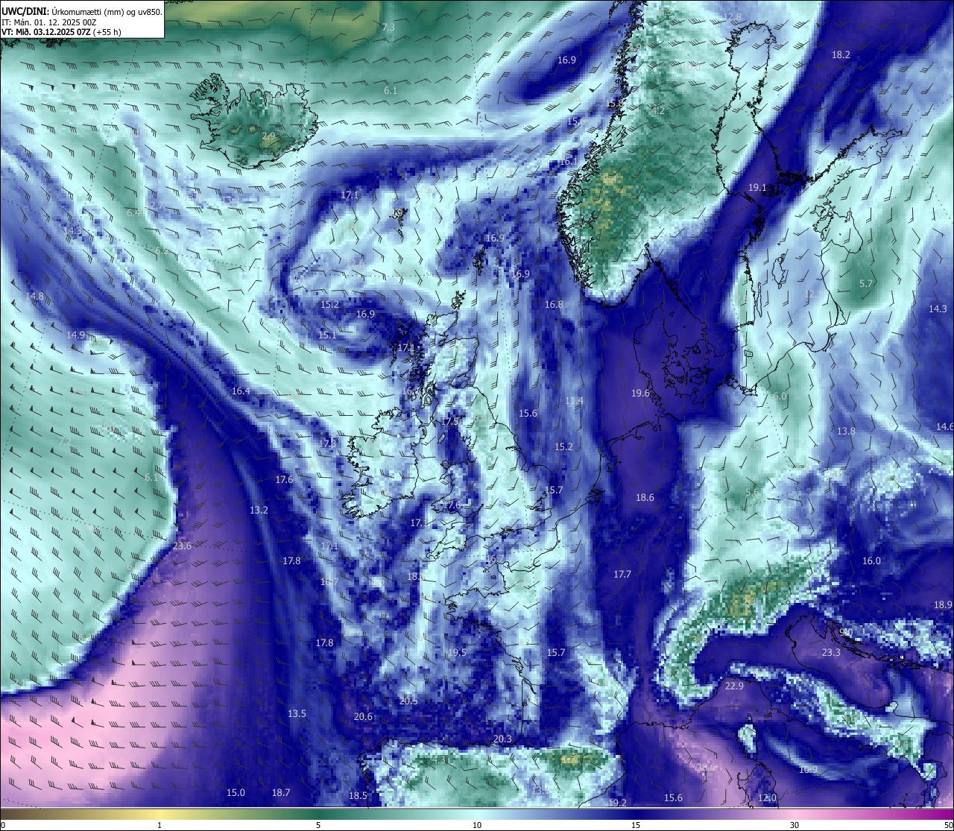Click the 15.0 value label
The width and height of the screenshot is (954, 831).
(236, 792)
